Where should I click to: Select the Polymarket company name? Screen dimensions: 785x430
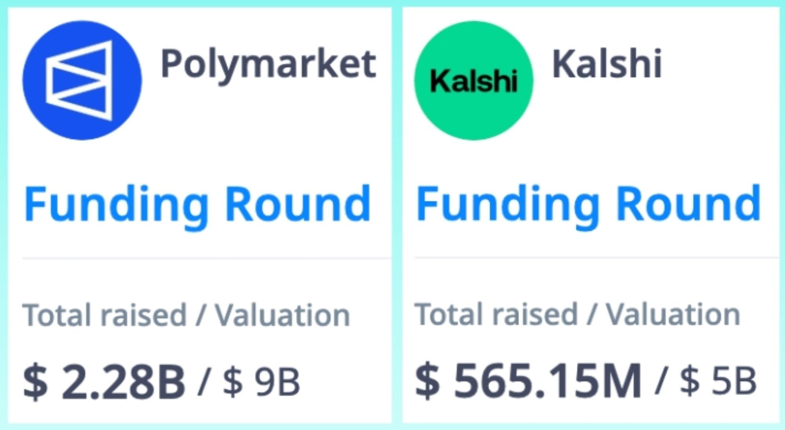tap(268, 64)
